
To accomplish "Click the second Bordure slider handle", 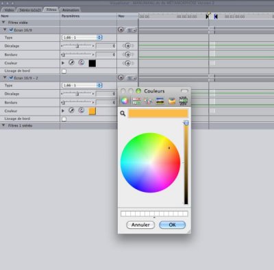I will pyautogui.click(x=64, y=103).
